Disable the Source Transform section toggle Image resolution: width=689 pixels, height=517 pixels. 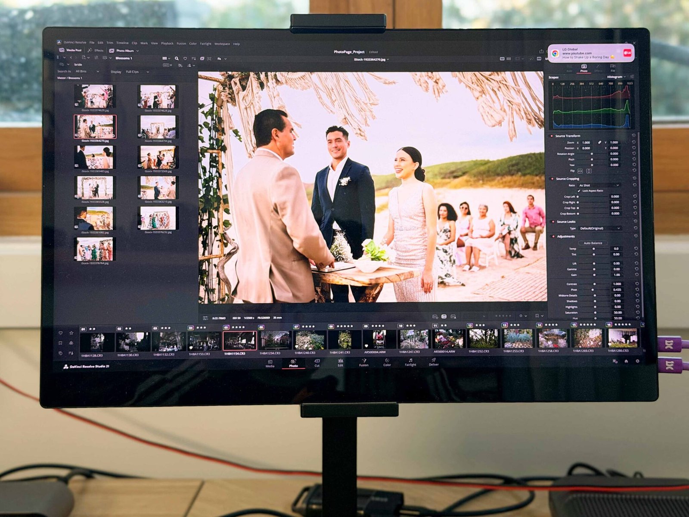(552, 136)
